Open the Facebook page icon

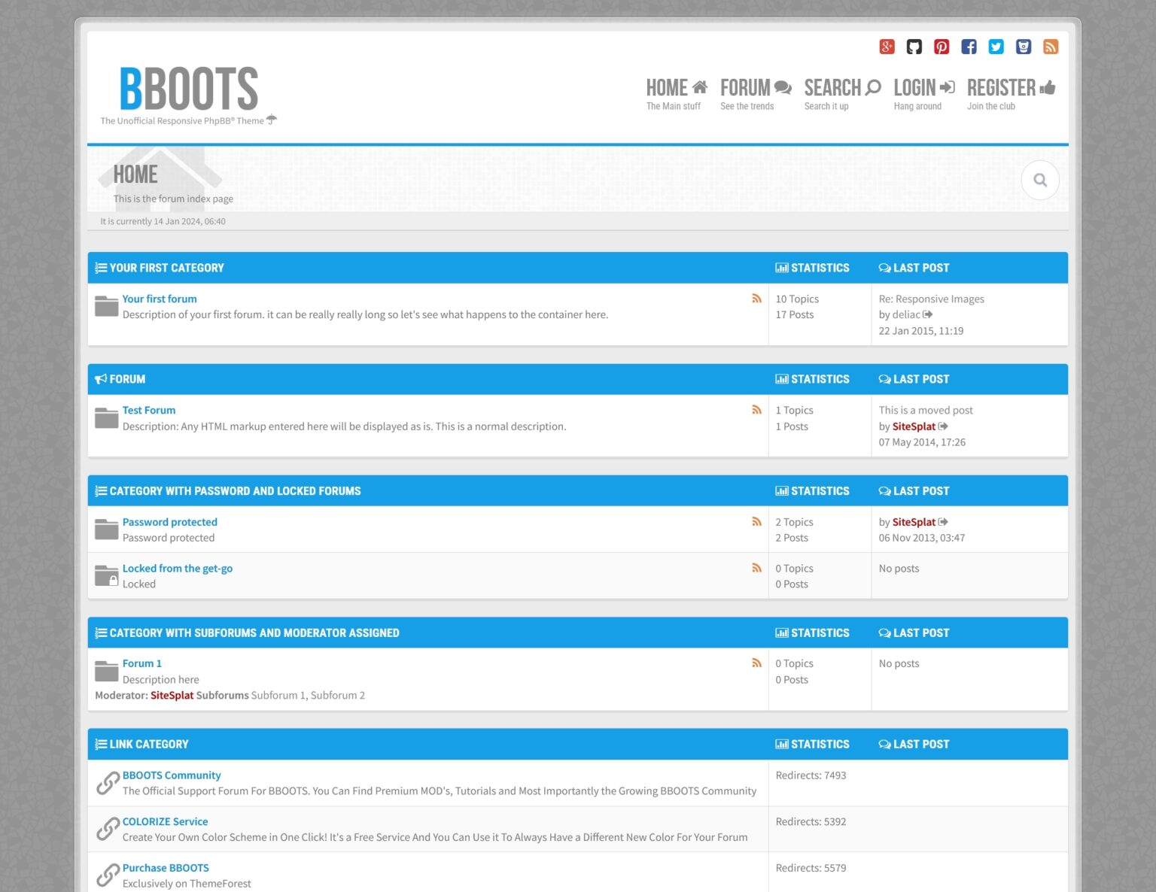969,46
